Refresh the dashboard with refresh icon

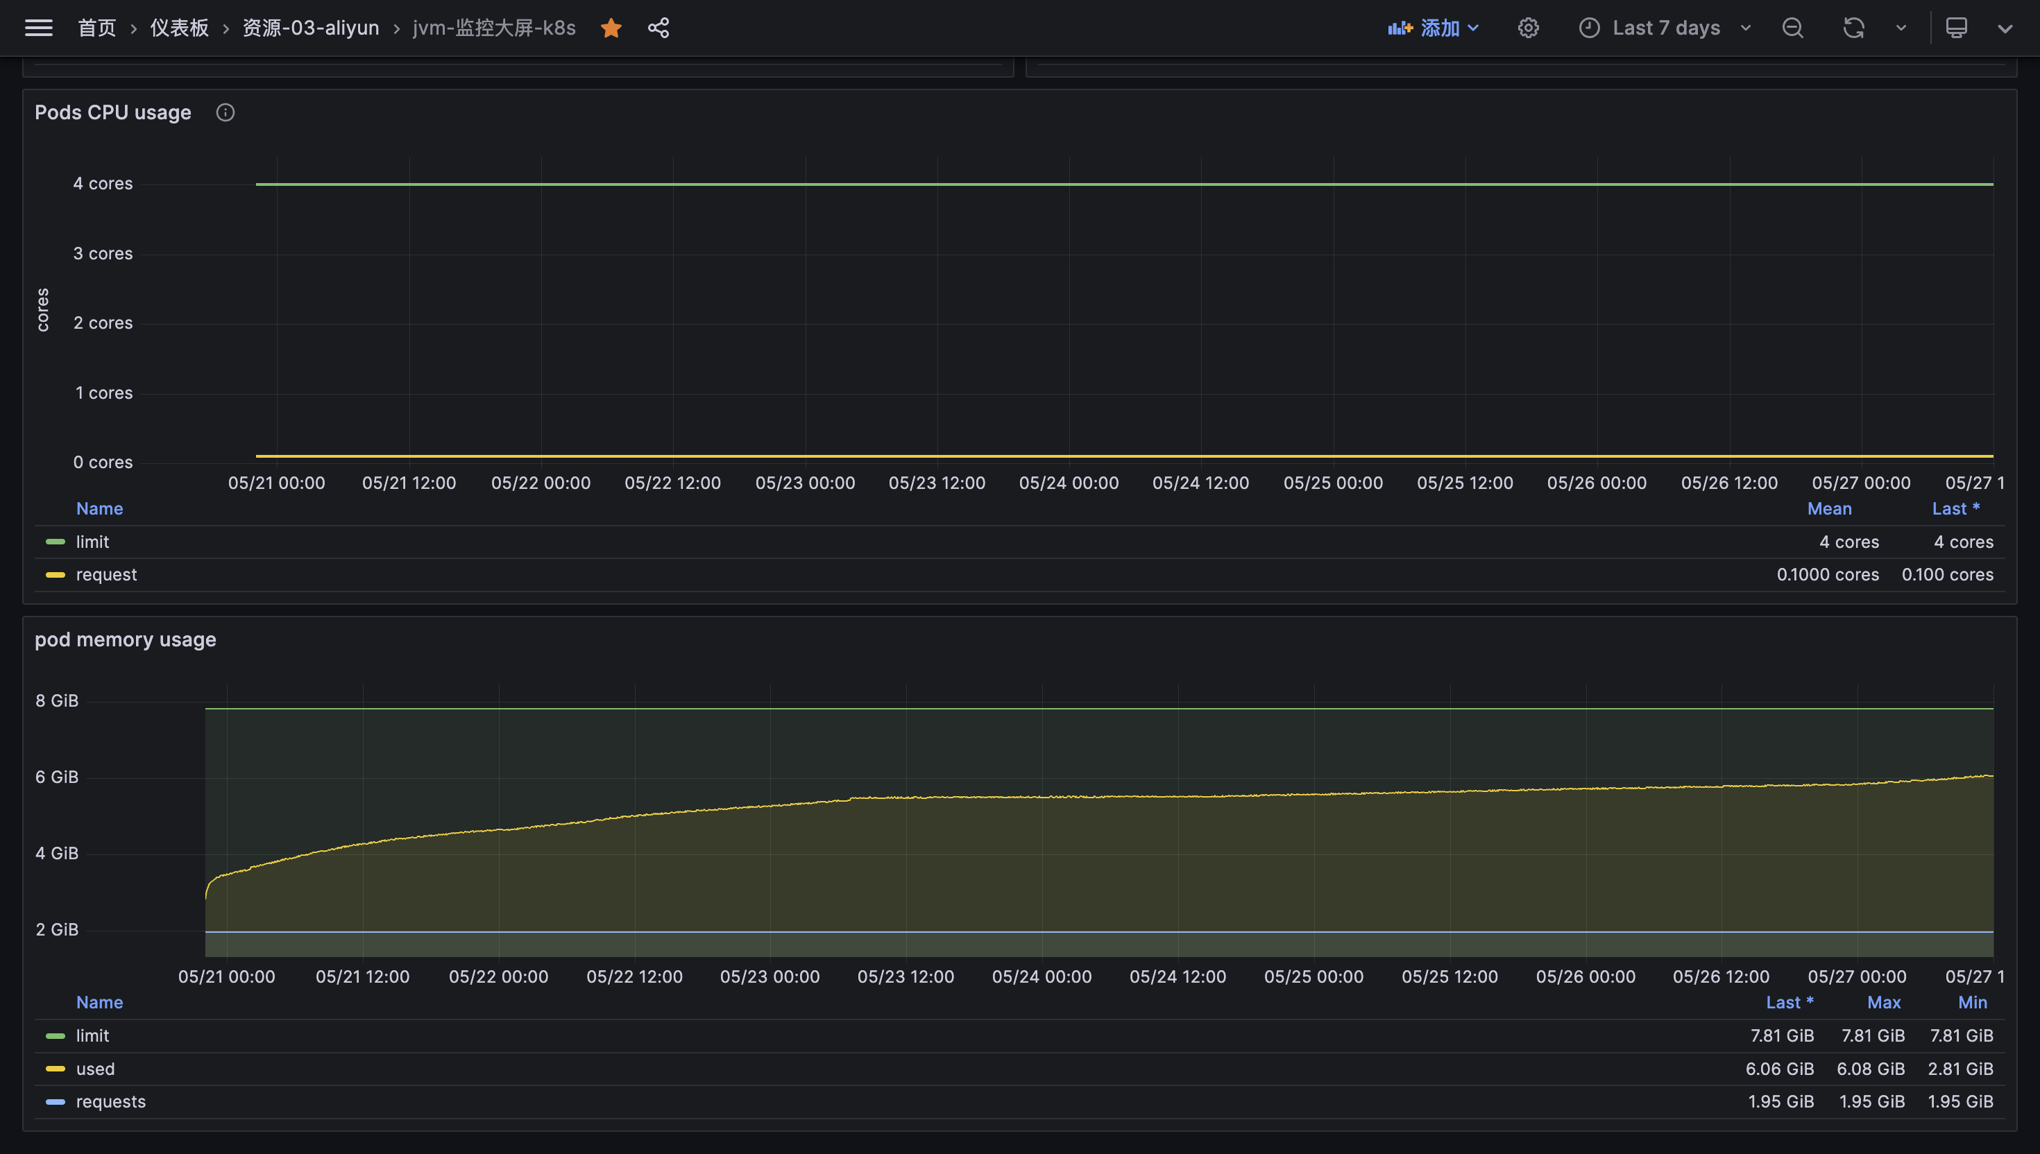click(1853, 28)
